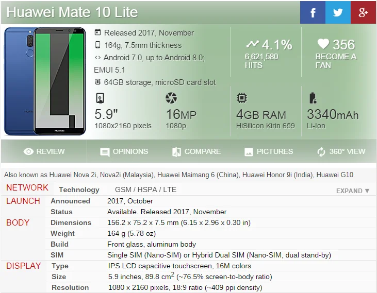
Task: Click the Technology spec label
Action: pyautogui.click(x=79, y=190)
